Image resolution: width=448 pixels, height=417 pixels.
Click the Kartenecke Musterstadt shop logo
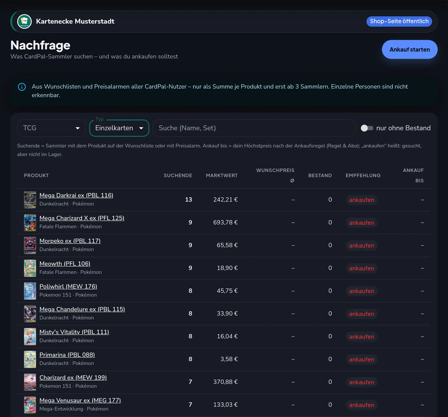[x=24, y=21]
